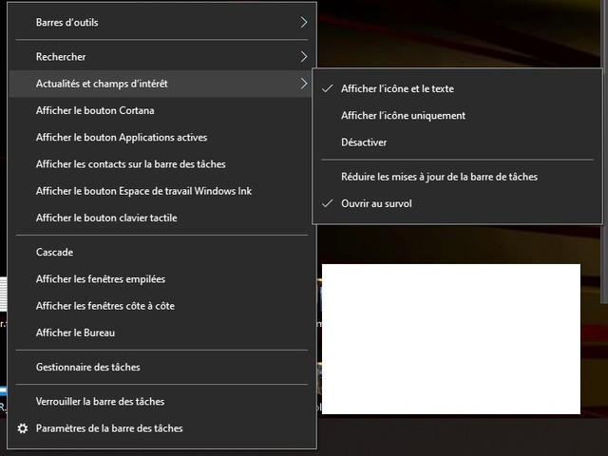Select Afficher les fenêtres côte à côte
This screenshot has height=456, width=608.
(162, 306)
